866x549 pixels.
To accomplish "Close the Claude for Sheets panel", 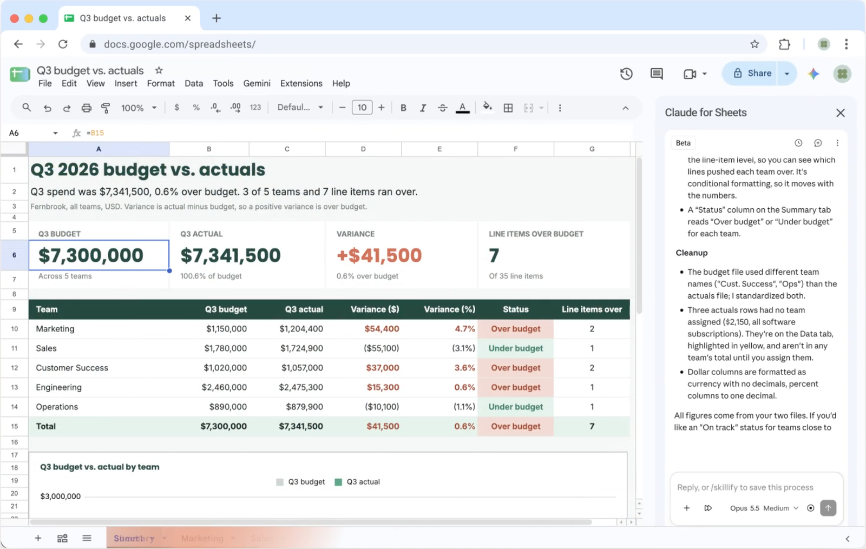I will 840,113.
